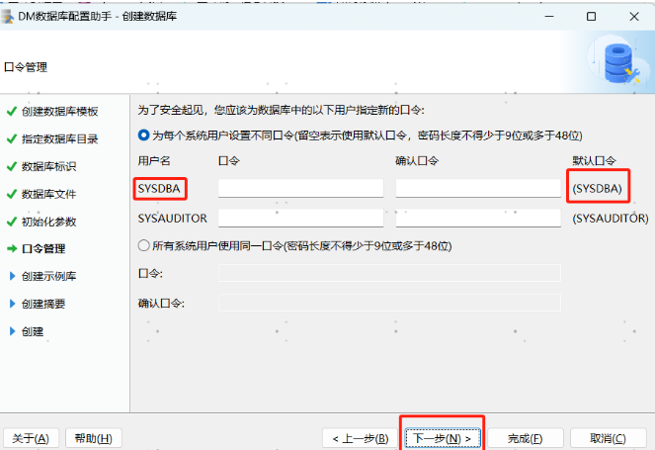Click the checkmark beside 初始化参数
The width and height of the screenshot is (655, 450).
(x=12, y=223)
